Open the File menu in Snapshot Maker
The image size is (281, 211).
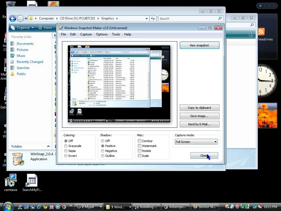pos(63,34)
